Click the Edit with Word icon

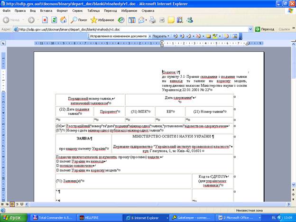coord(162,20)
